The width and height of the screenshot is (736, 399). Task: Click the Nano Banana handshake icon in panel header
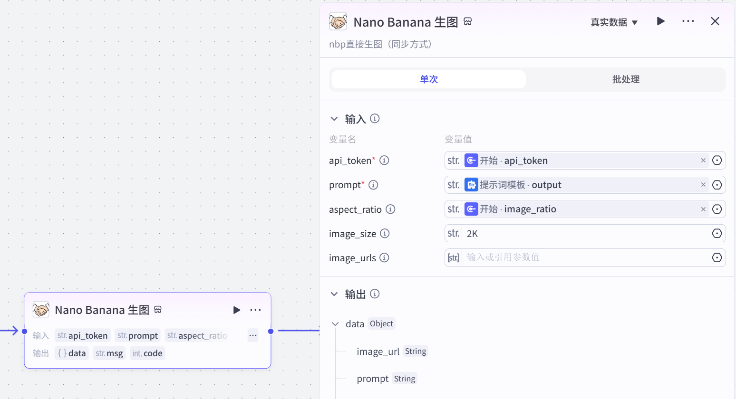(x=338, y=22)
